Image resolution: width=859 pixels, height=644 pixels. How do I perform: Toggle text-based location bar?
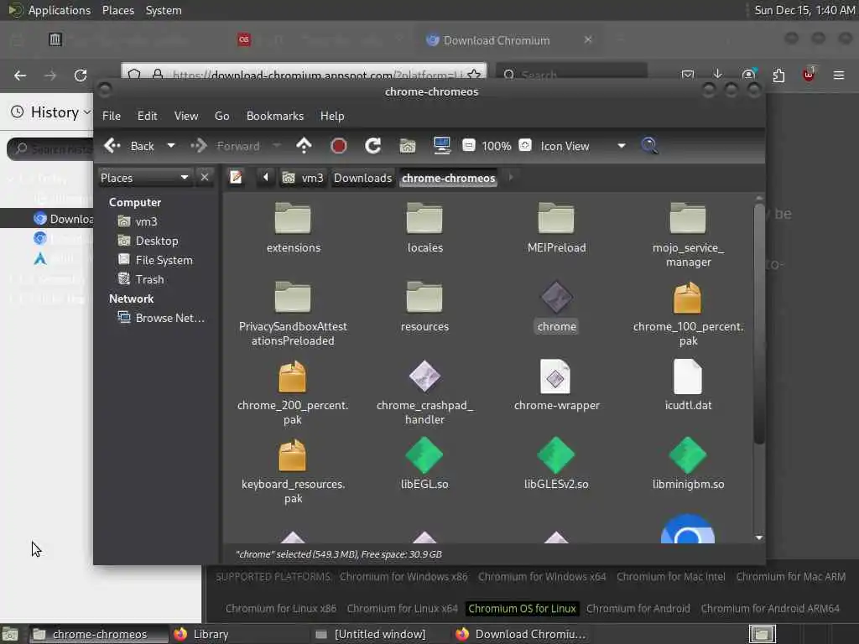[x=236, y=178]
